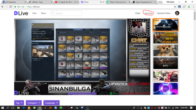Click Upload Video link
196x110 pixels.
tap(164, 13)
